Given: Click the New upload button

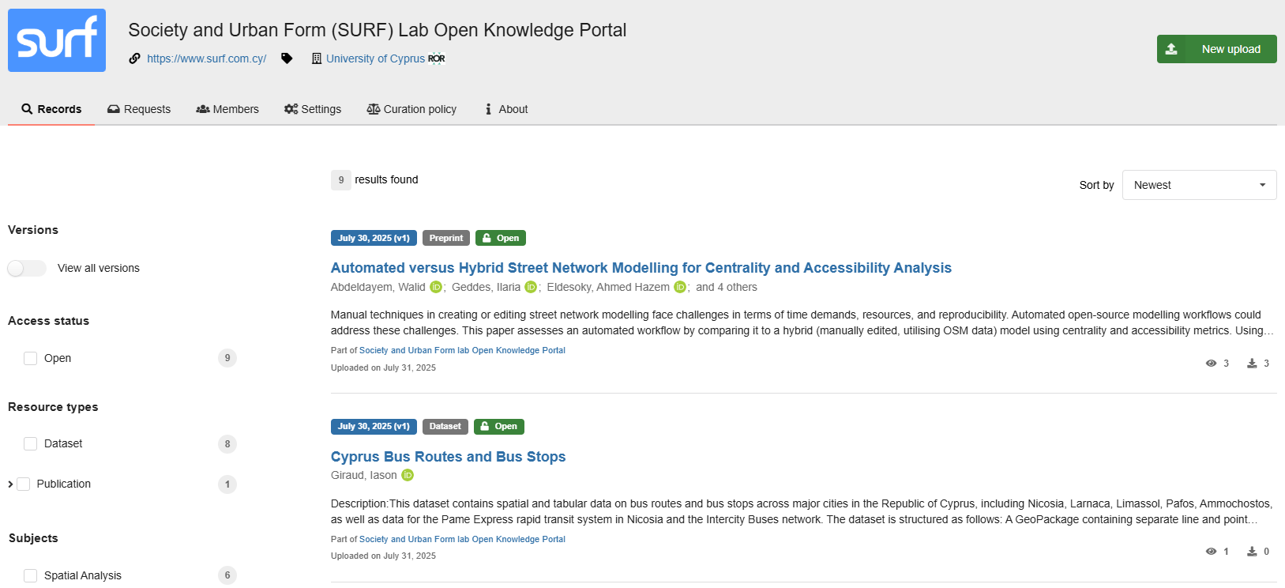Looking at the screenshot, I should pyautogui.click(x=1216, y=49).
